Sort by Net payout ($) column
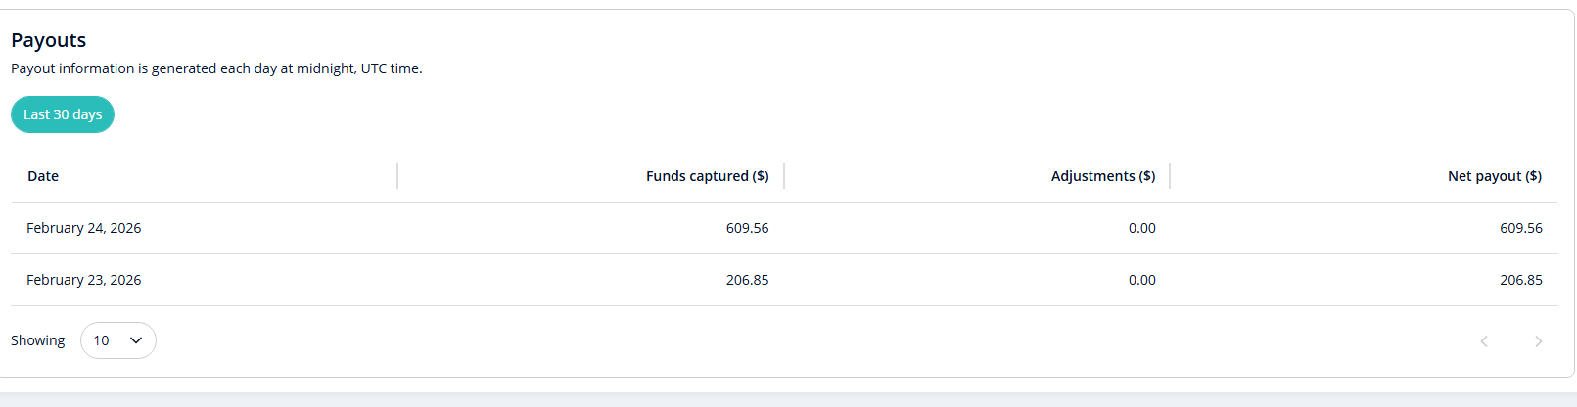Screen dimensions: 1577x407 [1494, 176]
